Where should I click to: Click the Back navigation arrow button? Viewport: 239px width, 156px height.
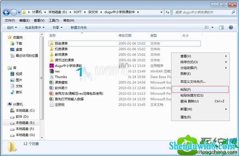[6, 12]
